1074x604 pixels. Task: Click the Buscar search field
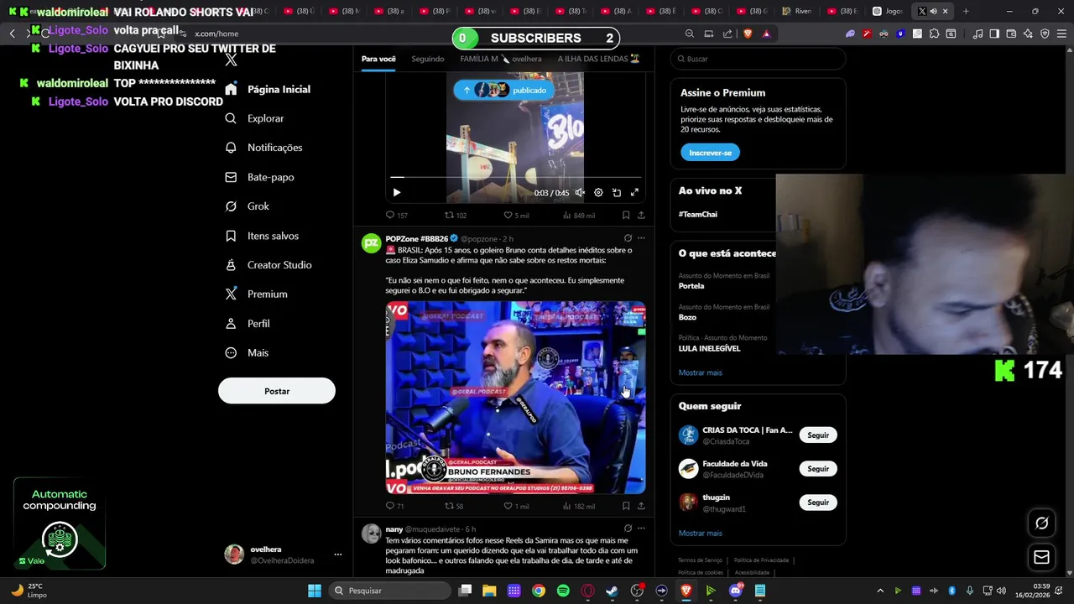tap(758, 59)
